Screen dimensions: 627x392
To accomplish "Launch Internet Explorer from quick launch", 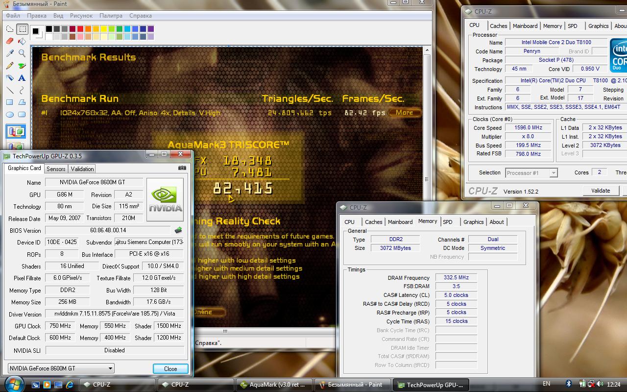I will [70, 385].
